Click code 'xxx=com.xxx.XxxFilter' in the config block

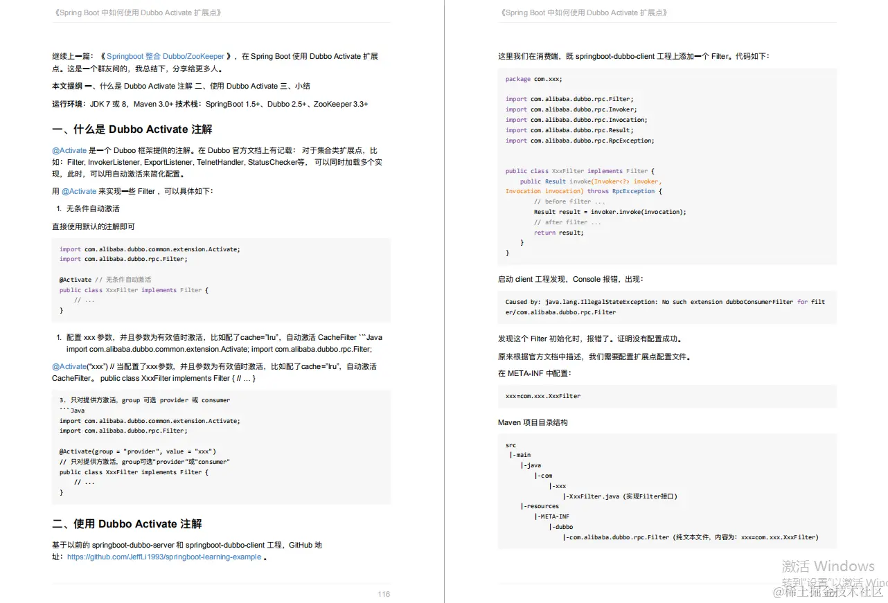tap(543, 396)
